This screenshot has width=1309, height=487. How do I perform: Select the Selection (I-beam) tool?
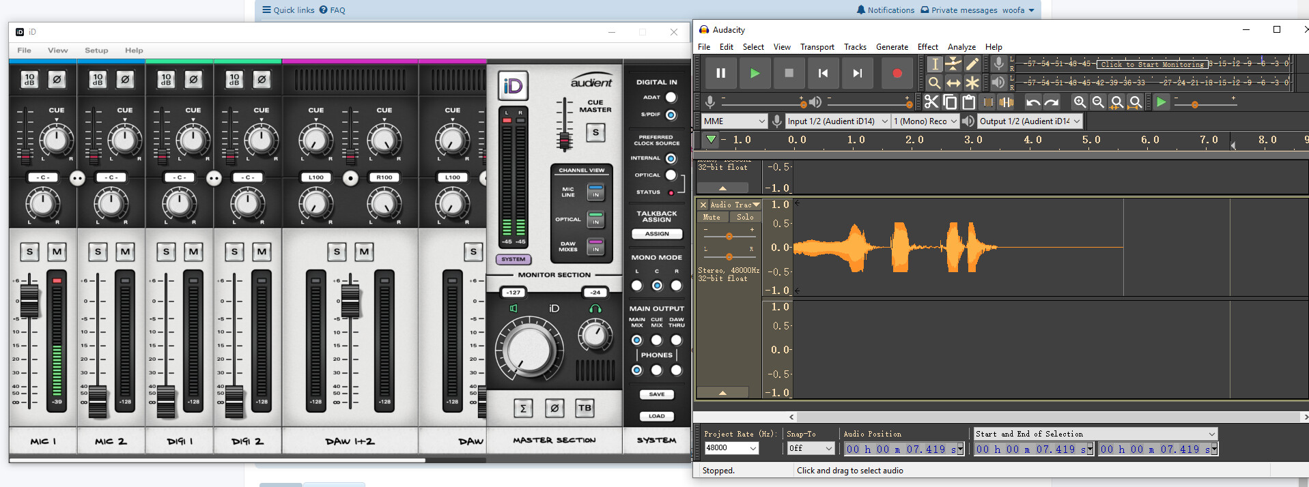point(934,64)
